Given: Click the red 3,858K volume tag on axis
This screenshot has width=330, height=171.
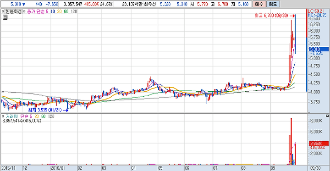Looking at the screenshot, I should coord(319,143).
